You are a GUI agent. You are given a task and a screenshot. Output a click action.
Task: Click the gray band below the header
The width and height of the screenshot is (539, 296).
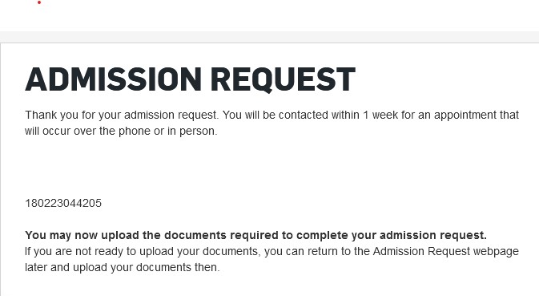269,37
